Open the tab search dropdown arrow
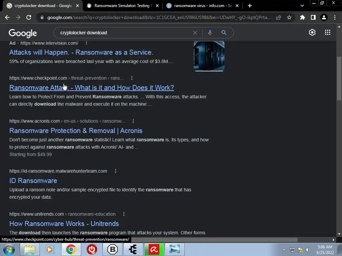Viewport: 342px width, 256px height. point(302,6)
